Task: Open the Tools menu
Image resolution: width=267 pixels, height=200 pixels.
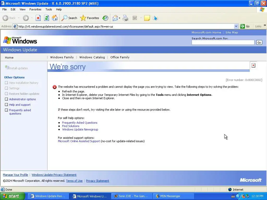Action: click(49, 9)
